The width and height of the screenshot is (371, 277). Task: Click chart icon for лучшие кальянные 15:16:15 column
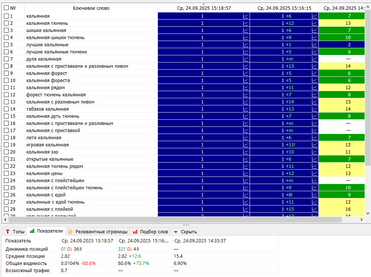(315, 45)
